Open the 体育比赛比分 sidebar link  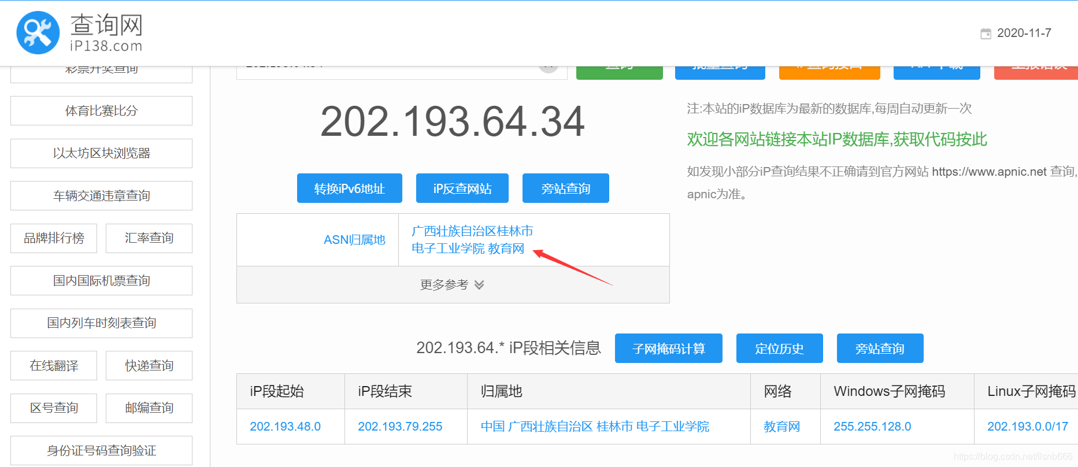101,110
